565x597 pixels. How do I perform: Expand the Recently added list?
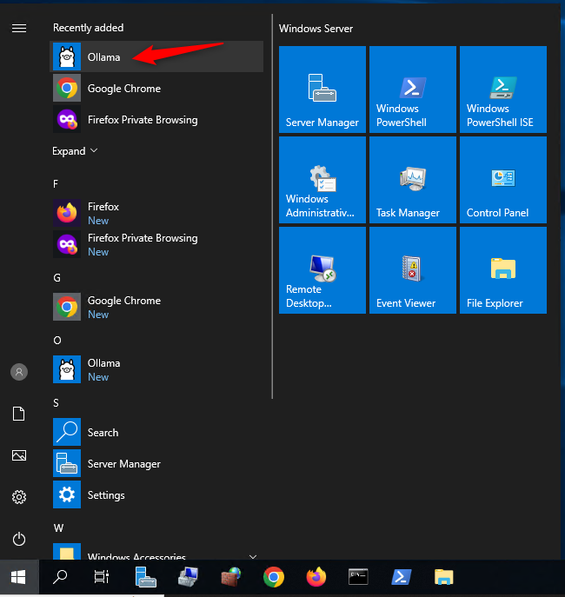tap(75, 151)
